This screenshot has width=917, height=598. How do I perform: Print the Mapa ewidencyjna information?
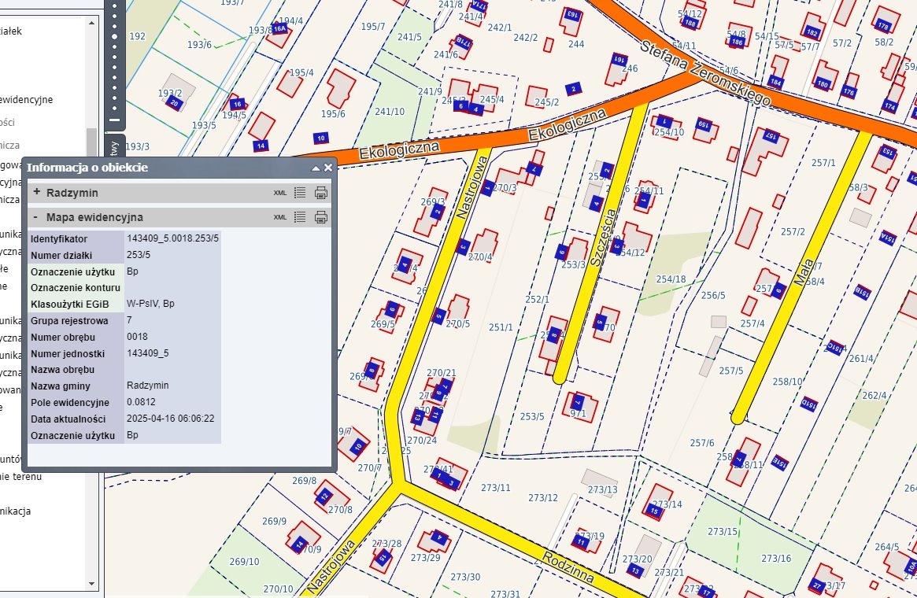coord(320,217)
